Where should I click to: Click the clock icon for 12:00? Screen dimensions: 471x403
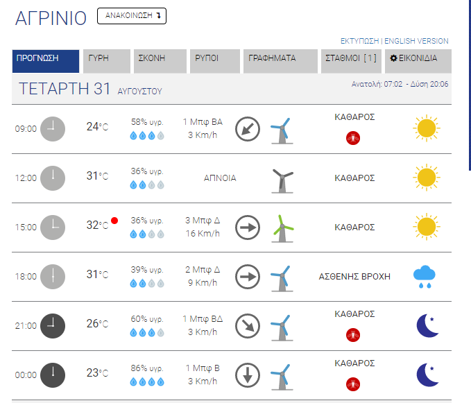52,178
